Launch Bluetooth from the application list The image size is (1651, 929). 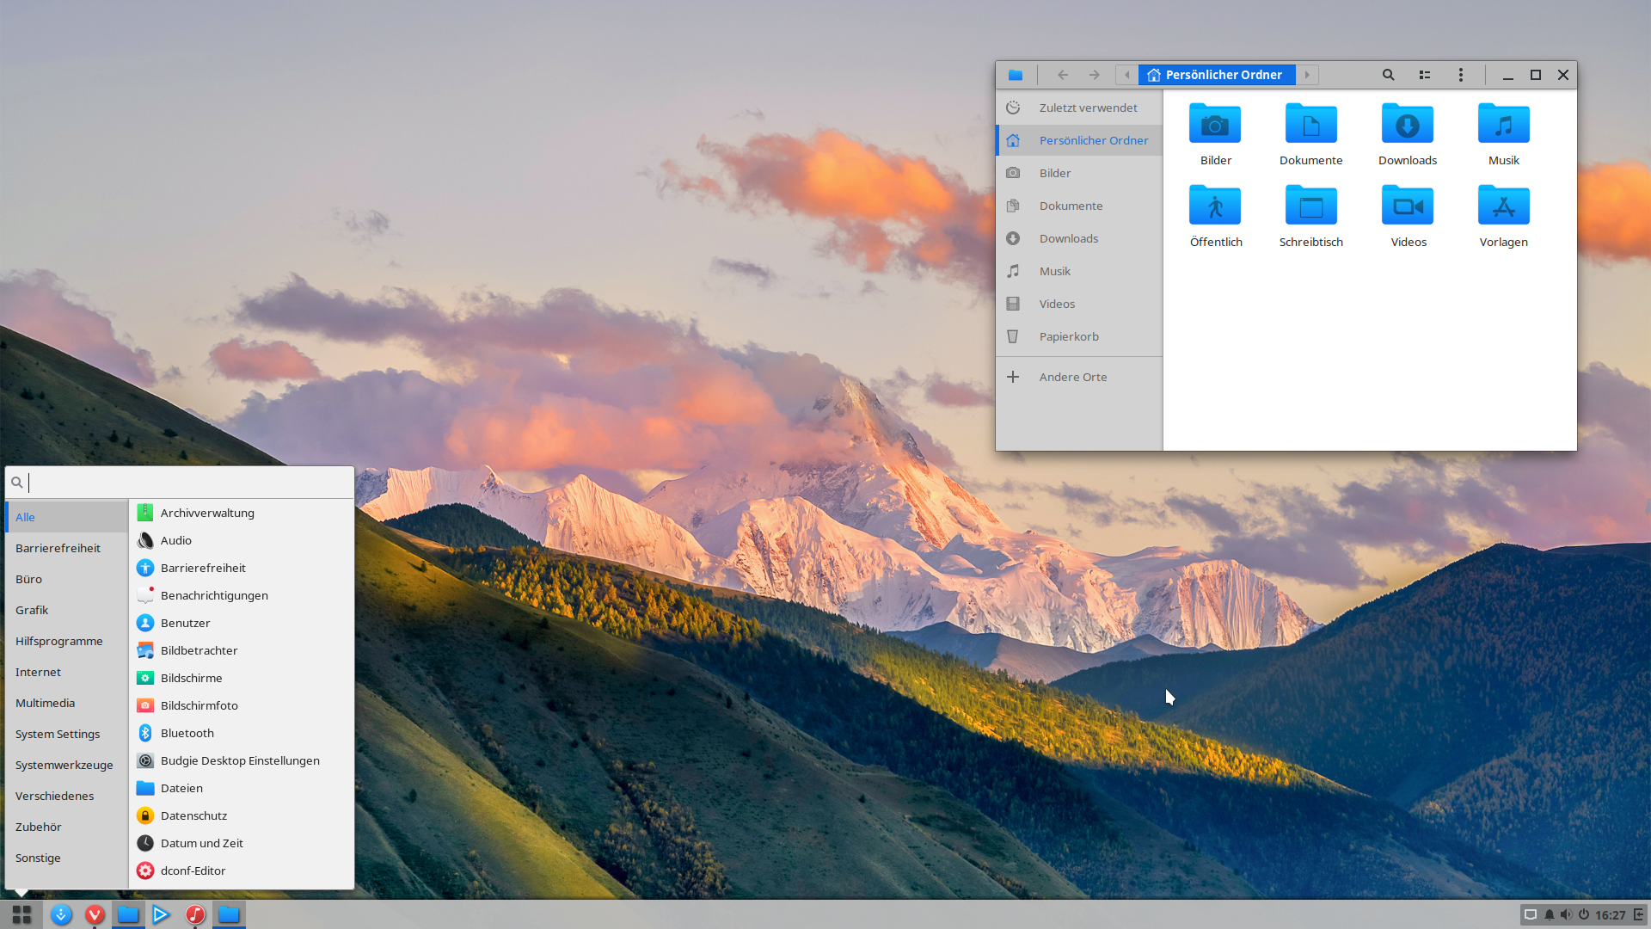tap(187, 733)
